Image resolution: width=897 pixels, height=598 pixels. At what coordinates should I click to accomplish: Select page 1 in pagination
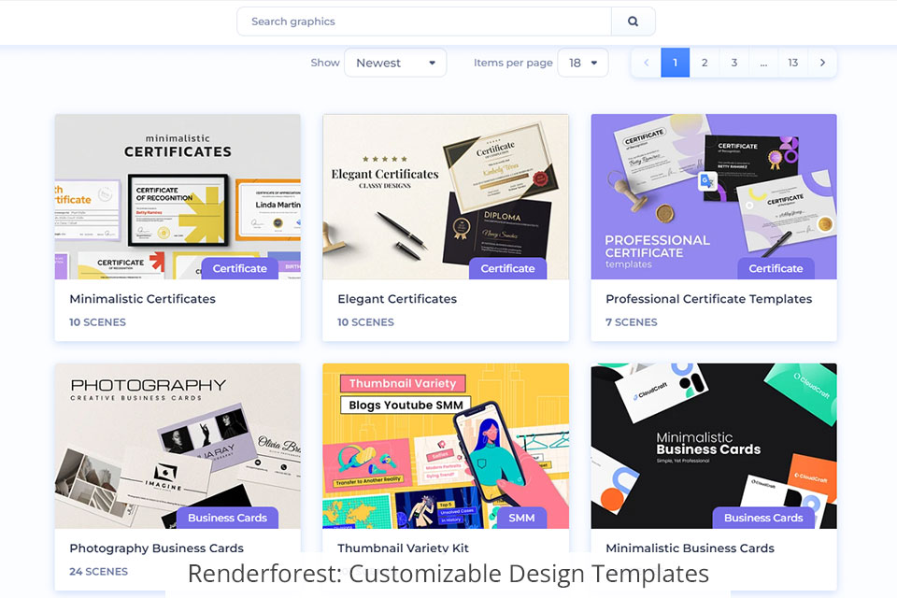(675, 63)
